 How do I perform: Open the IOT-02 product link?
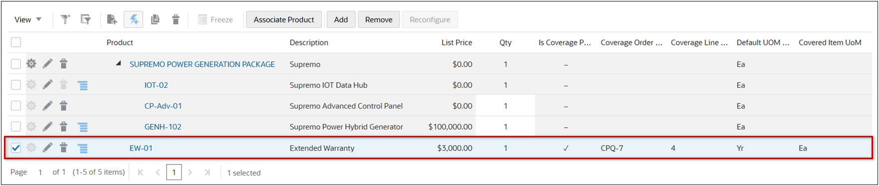pyautogui.click(x=156, y=85)
